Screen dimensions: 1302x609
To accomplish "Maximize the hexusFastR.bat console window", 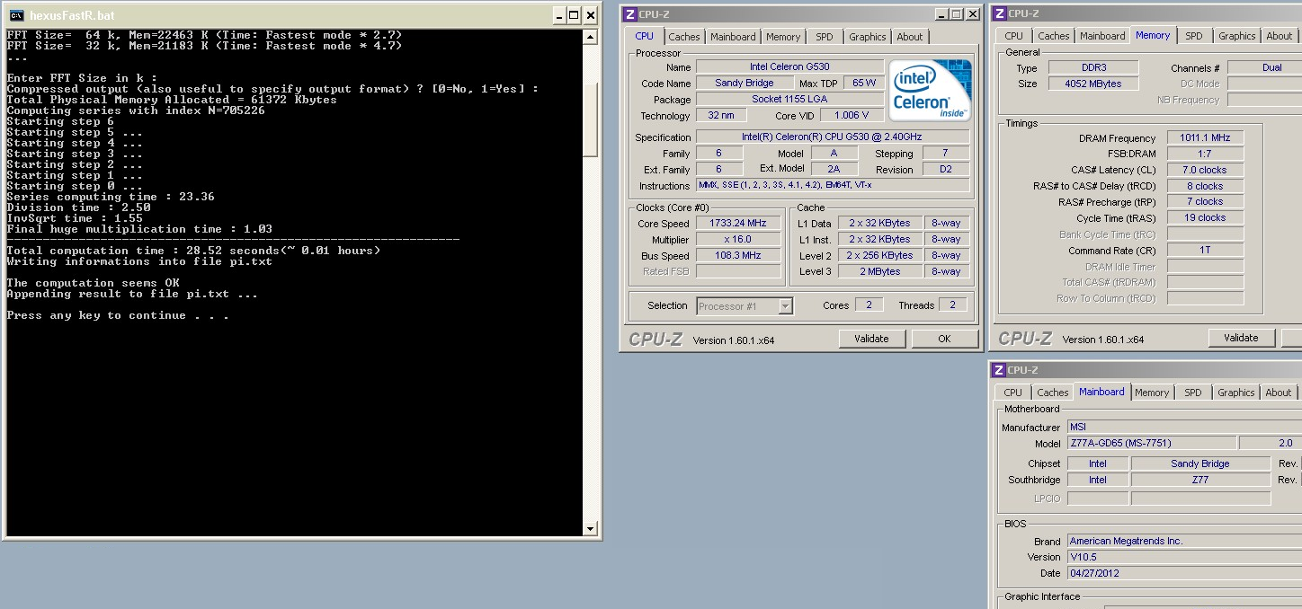I will [x=575, y=15].
